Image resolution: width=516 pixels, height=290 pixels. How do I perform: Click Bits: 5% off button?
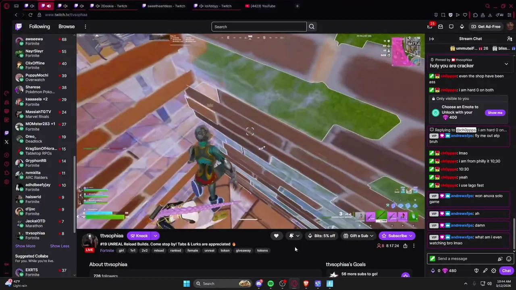(322, 236)
